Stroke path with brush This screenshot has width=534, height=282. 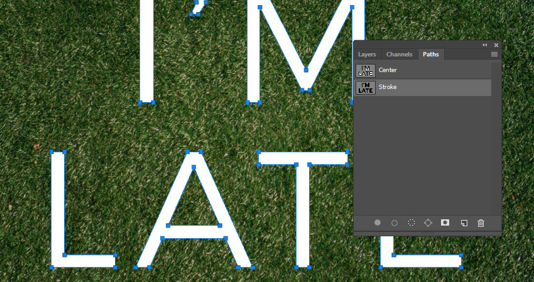pos(395,223)
